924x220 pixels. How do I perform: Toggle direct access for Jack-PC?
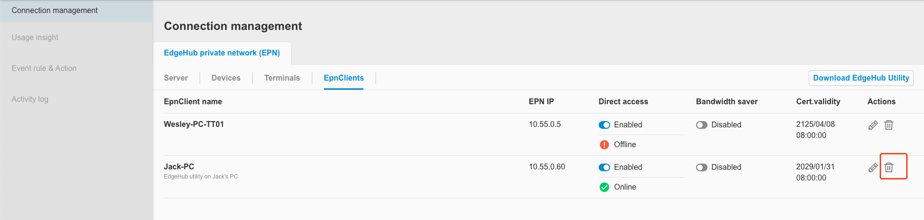pos(604,167)
